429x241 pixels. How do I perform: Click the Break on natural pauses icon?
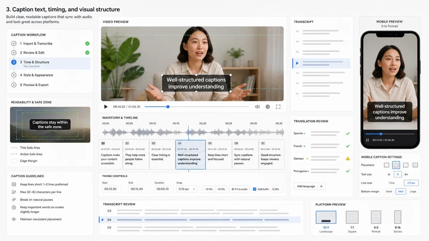point(14,200)
